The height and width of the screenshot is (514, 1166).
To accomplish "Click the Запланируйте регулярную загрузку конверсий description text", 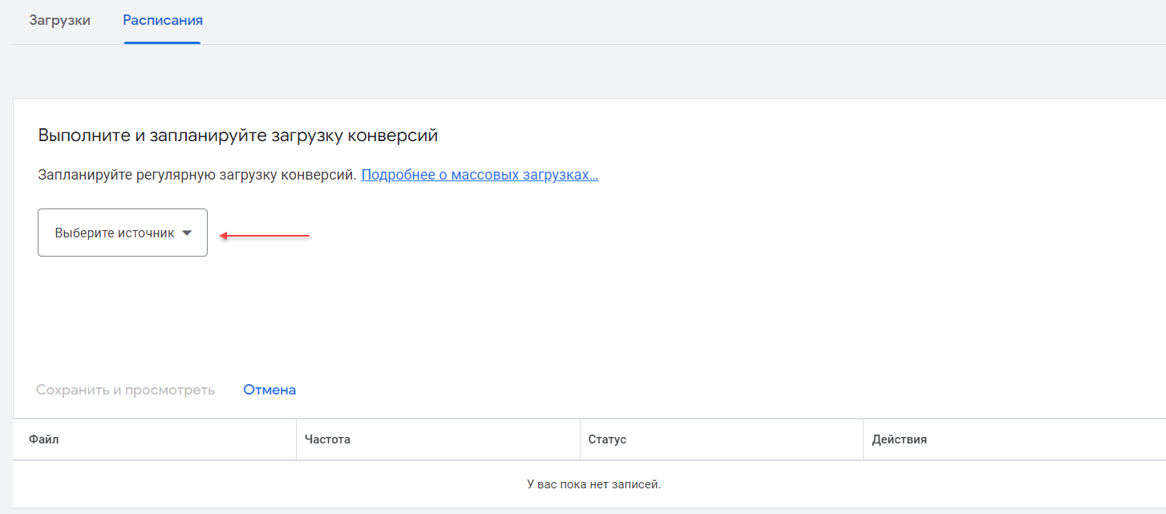I will [197, 175].
